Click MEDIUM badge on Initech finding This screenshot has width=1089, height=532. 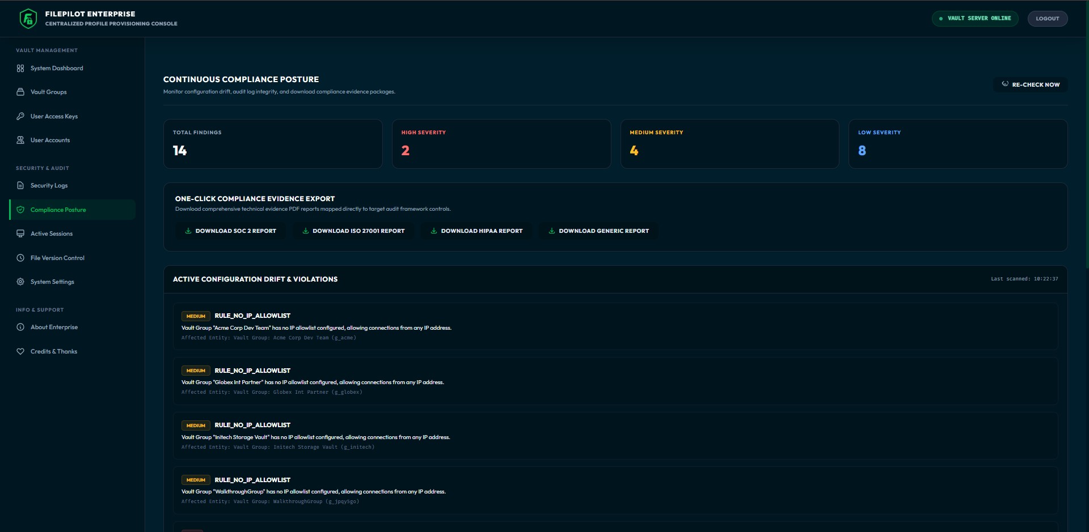pos(196,425)
